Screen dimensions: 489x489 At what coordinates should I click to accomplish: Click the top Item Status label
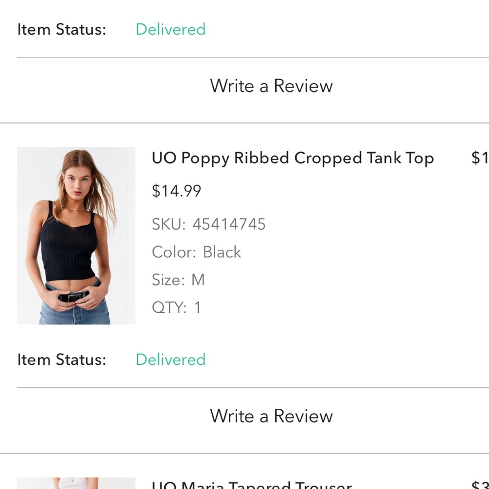point(62,29)
